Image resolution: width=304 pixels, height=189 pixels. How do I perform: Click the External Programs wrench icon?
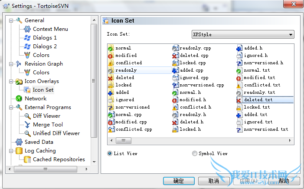coord(19,107)
